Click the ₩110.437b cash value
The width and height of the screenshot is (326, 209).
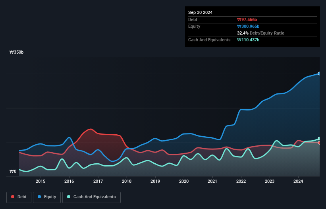248,40
